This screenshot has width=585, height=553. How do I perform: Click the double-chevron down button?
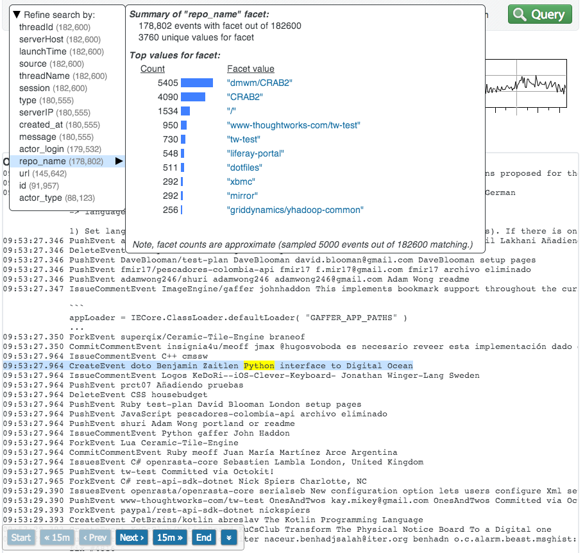(229, 538)
